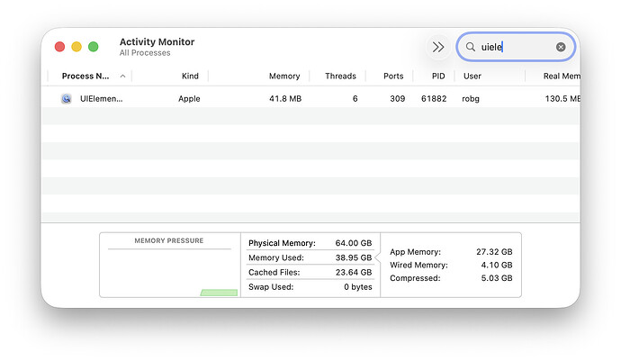Click the 130.5 MB real memory value
Image resolution: width=621 pixels, height=361 pixels.
(562, 99)
